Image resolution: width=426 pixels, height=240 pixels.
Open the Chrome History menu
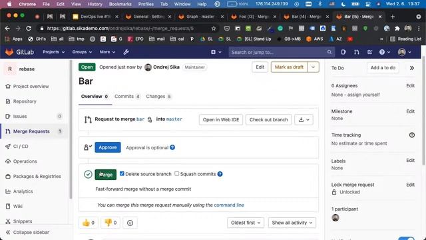[x=95, y=4]
